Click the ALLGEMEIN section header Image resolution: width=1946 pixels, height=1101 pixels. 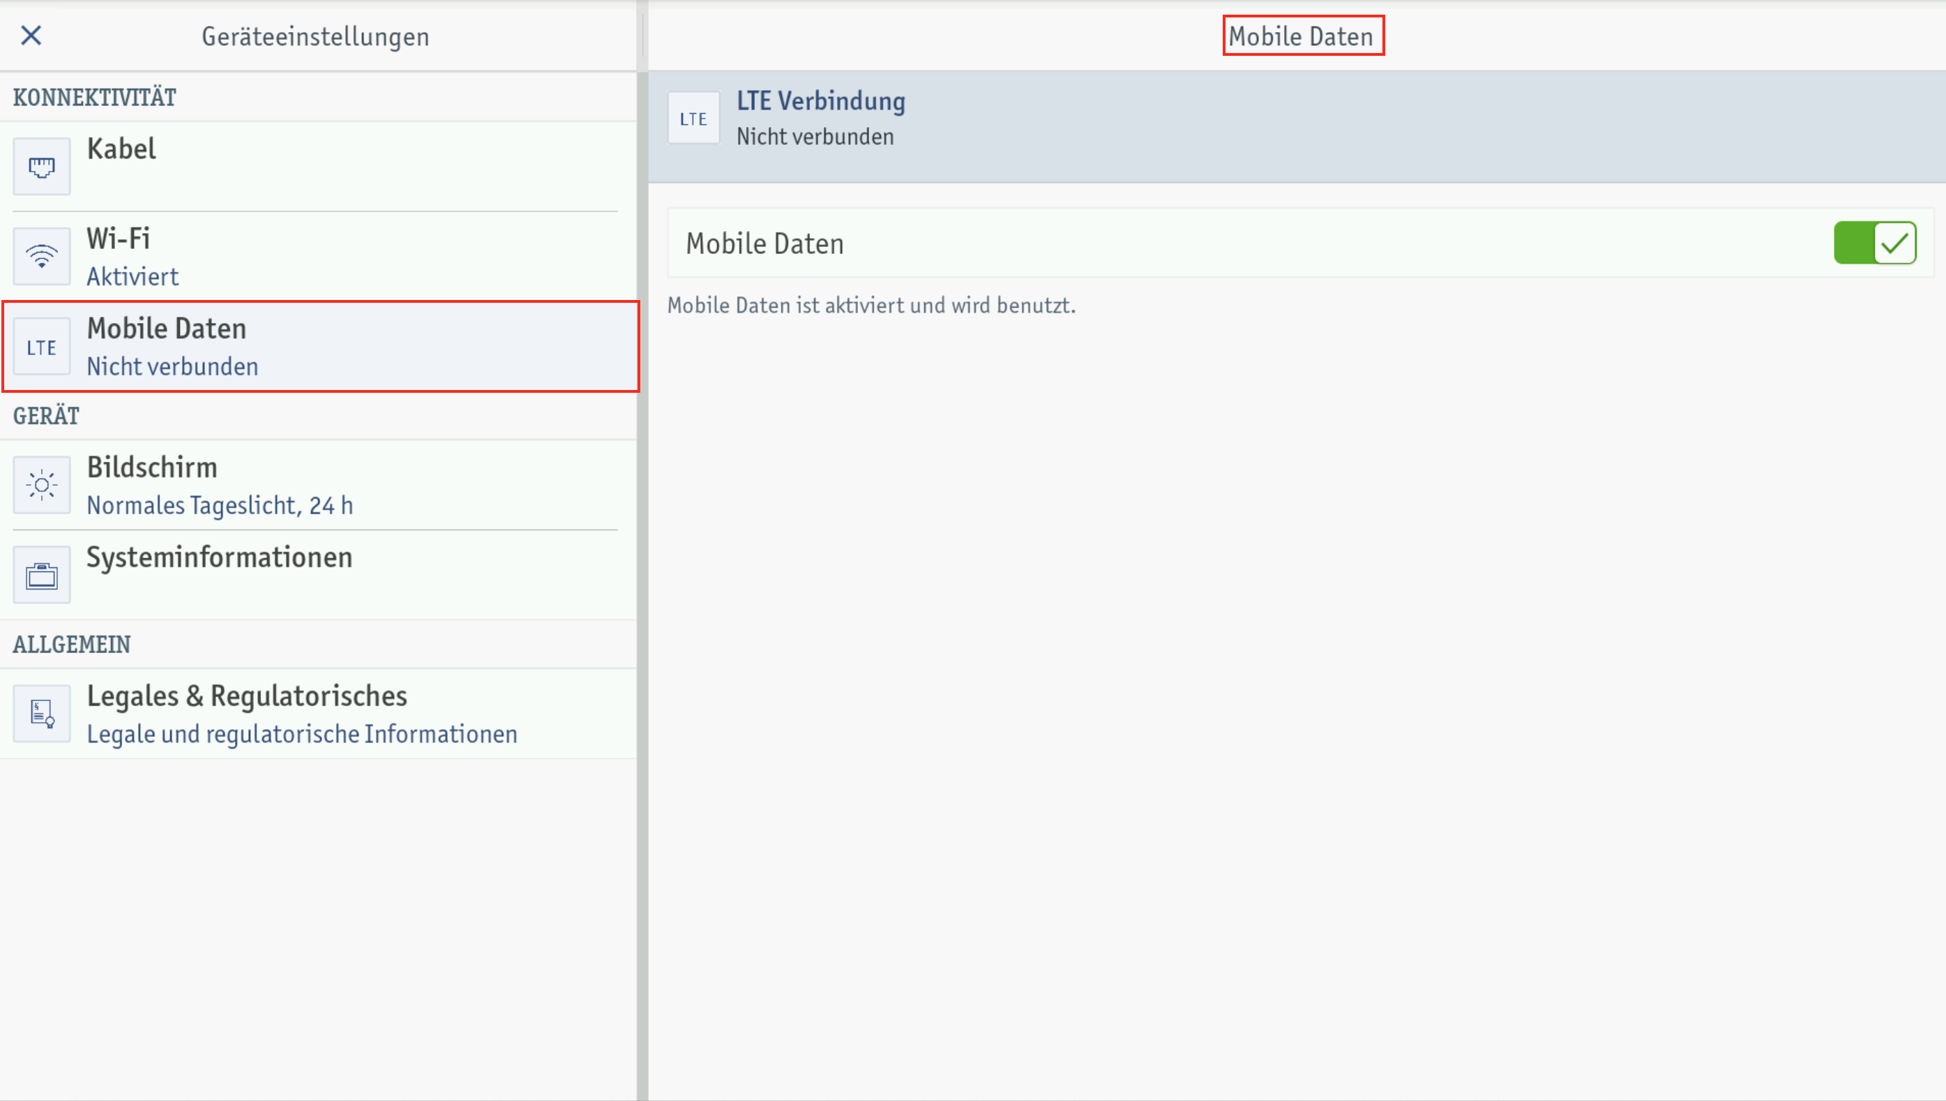click(72, 644)
